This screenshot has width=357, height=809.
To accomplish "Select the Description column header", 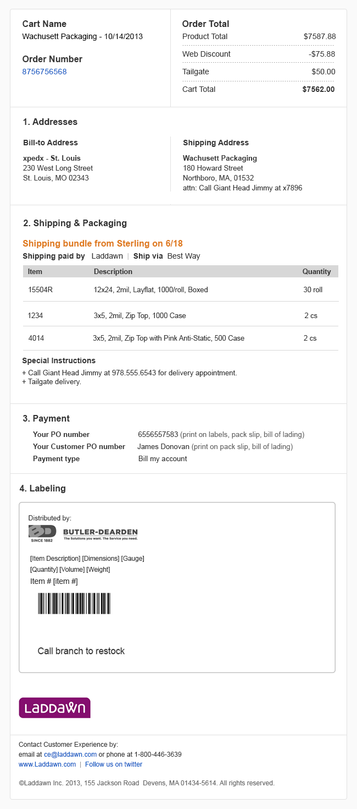I will pos(113,271).
